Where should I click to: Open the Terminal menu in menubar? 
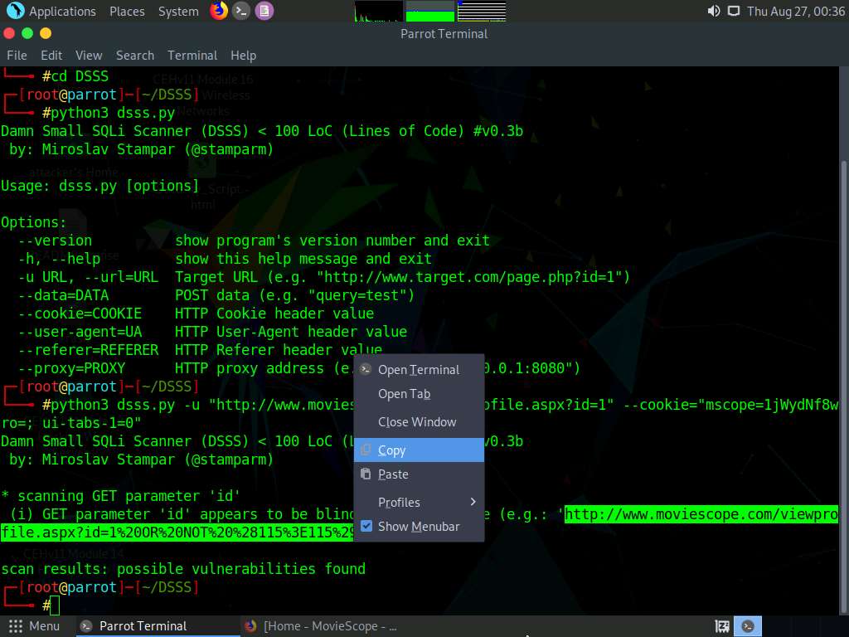click(192, 55)
